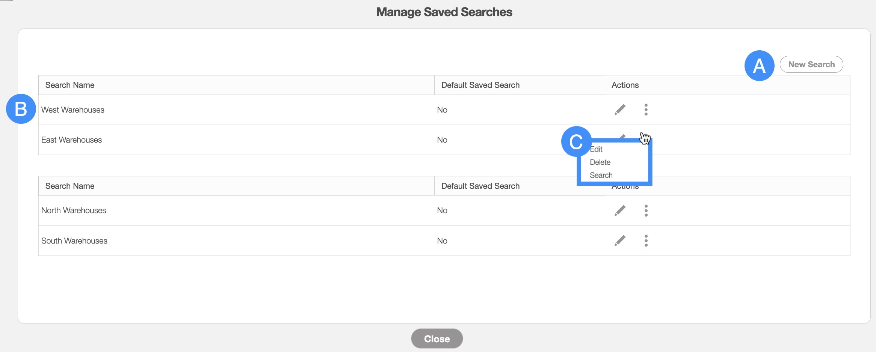The height and width of the screenshot is (352, 876).
Task: Open more actions for West Warehouses
Action: click(x=646, y=110)
